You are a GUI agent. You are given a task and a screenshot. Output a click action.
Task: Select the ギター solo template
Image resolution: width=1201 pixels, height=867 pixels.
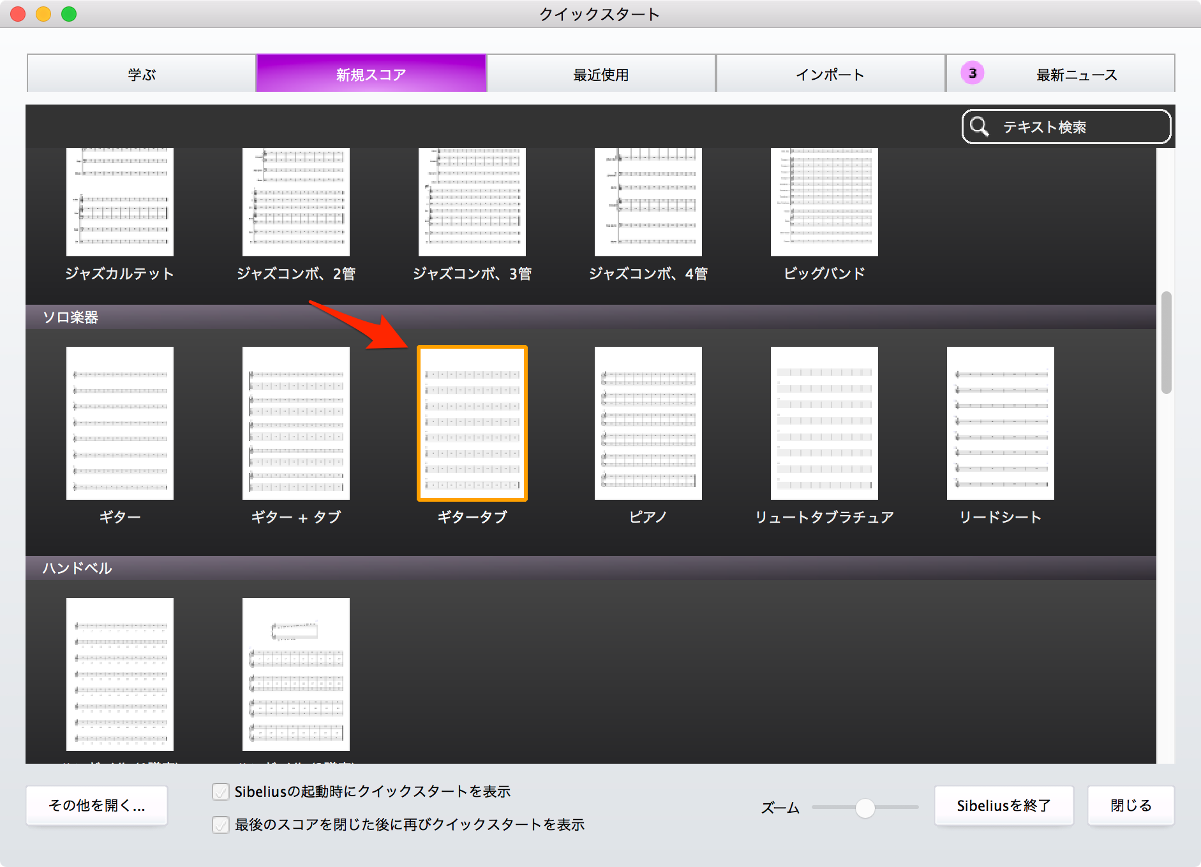pos(120,423)
